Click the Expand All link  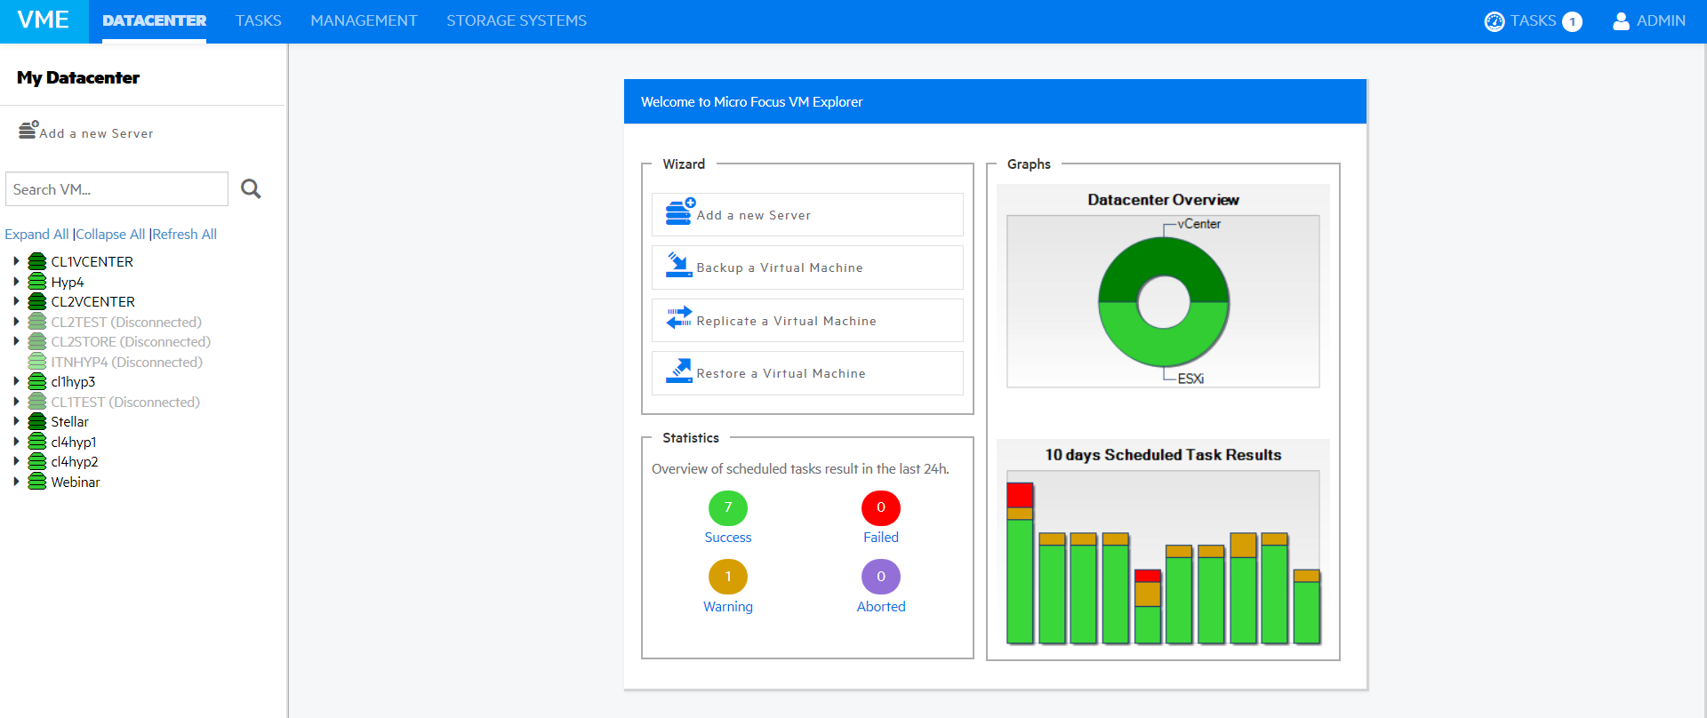(x=36, y=235)
